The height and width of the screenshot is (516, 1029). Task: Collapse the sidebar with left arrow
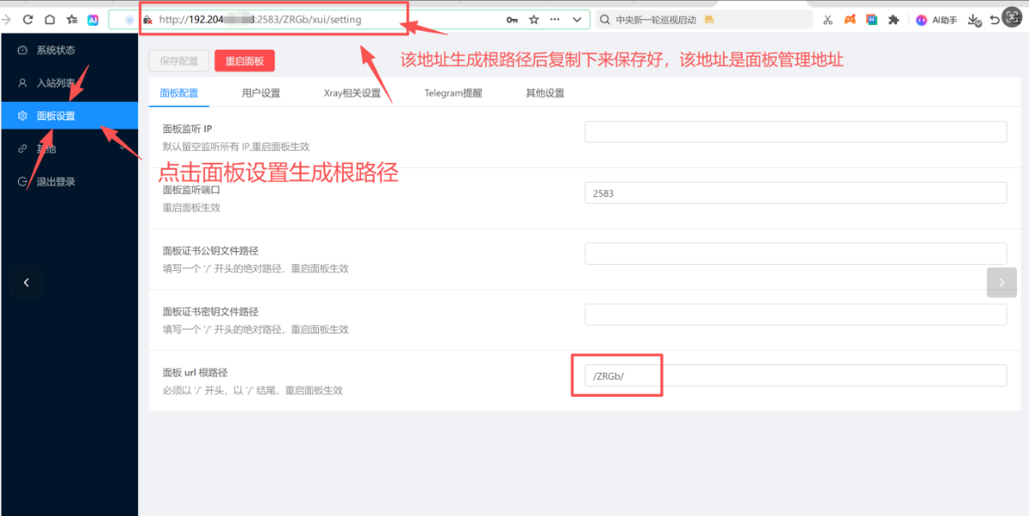(x=27, y=282)
